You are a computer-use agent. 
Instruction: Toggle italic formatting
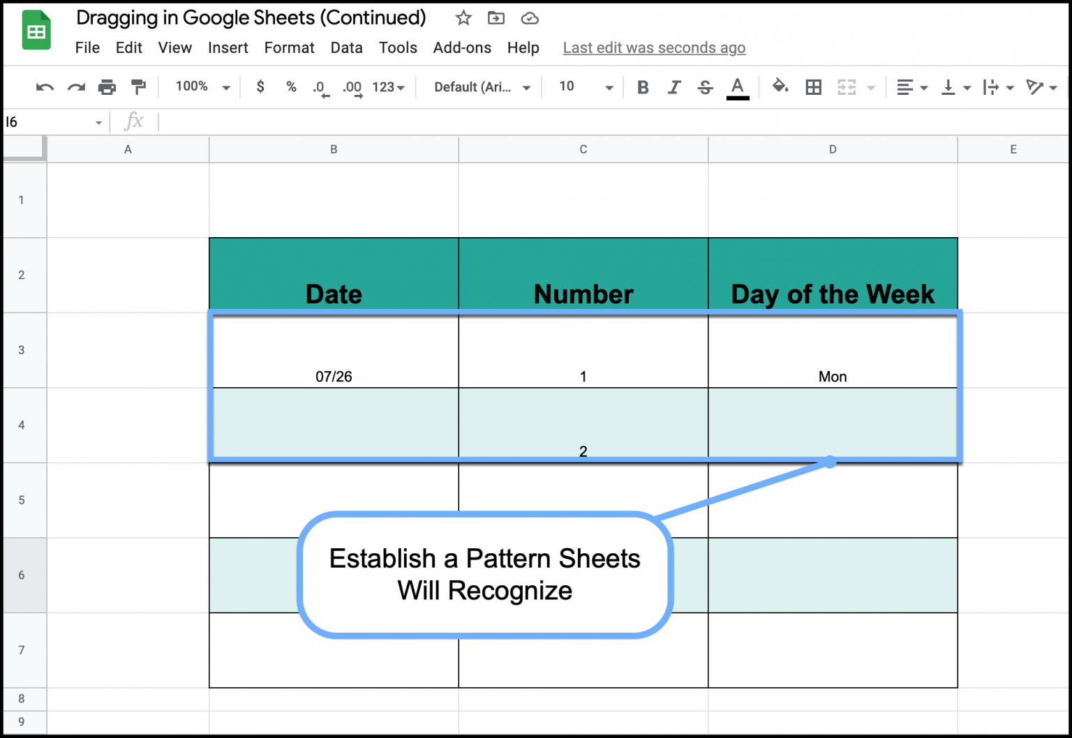673,86
